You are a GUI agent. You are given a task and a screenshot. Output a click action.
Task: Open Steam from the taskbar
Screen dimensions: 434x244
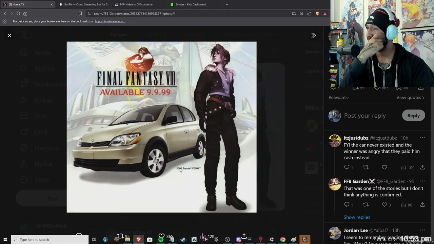(183, 240)
